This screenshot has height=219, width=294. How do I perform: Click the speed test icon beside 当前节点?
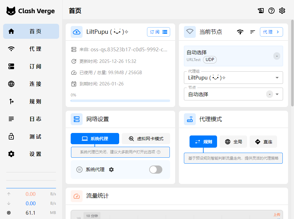(x=240, y=32)
